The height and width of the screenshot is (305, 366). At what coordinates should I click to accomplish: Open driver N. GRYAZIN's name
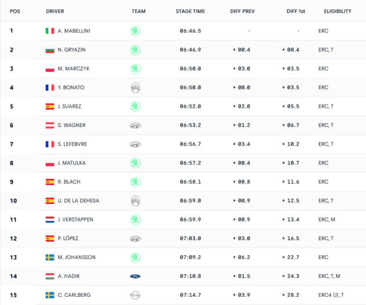[x=72, y=50]
